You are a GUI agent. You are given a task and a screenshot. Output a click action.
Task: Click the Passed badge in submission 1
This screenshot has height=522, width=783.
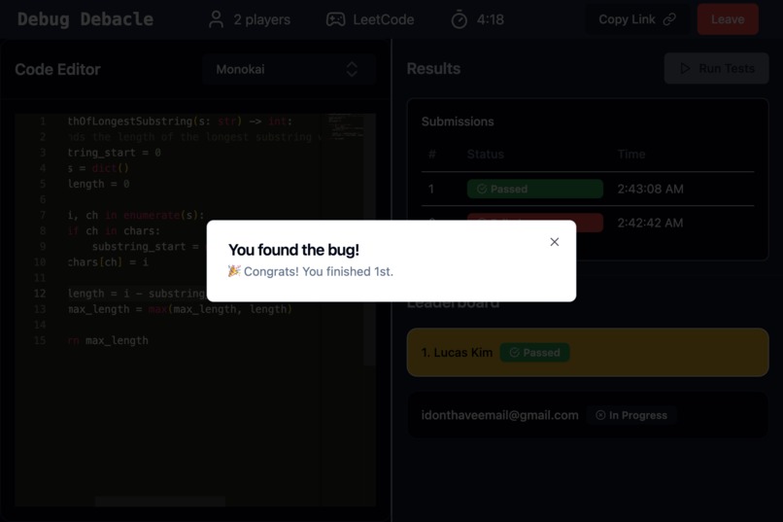pyautogui.click(x=535, y=189)
